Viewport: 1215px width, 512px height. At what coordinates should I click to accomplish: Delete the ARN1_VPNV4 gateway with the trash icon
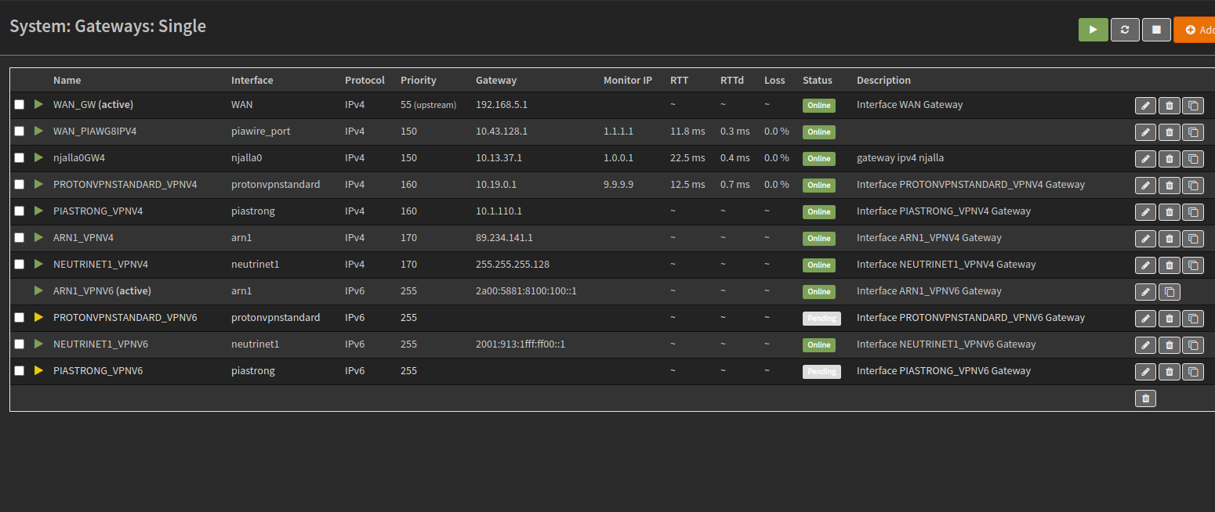point(1169,239)
